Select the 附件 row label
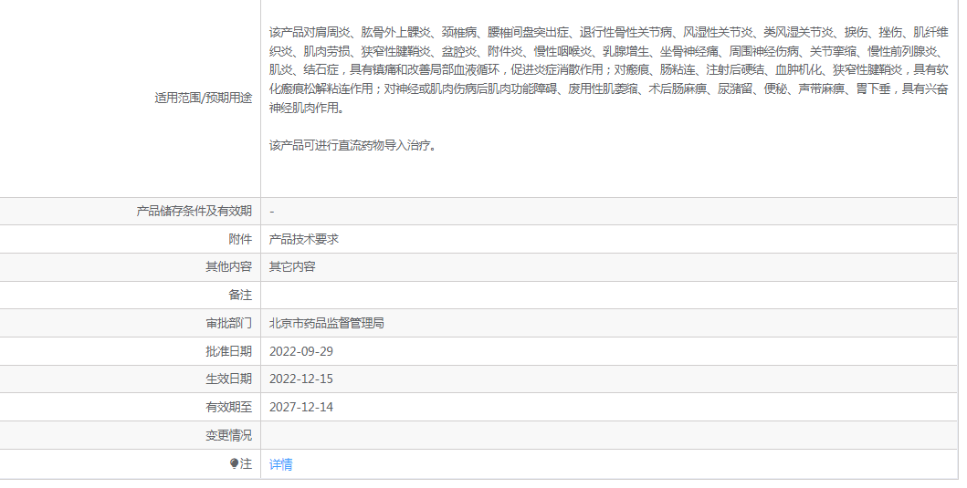The image size is (967, 488). (240, 239)
